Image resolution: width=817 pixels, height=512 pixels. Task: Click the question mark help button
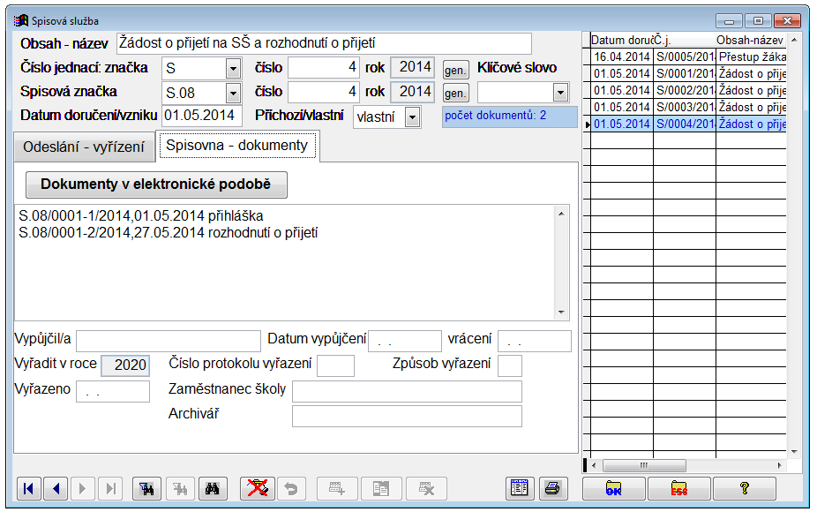pyautogui.click(x=744, y=489)
